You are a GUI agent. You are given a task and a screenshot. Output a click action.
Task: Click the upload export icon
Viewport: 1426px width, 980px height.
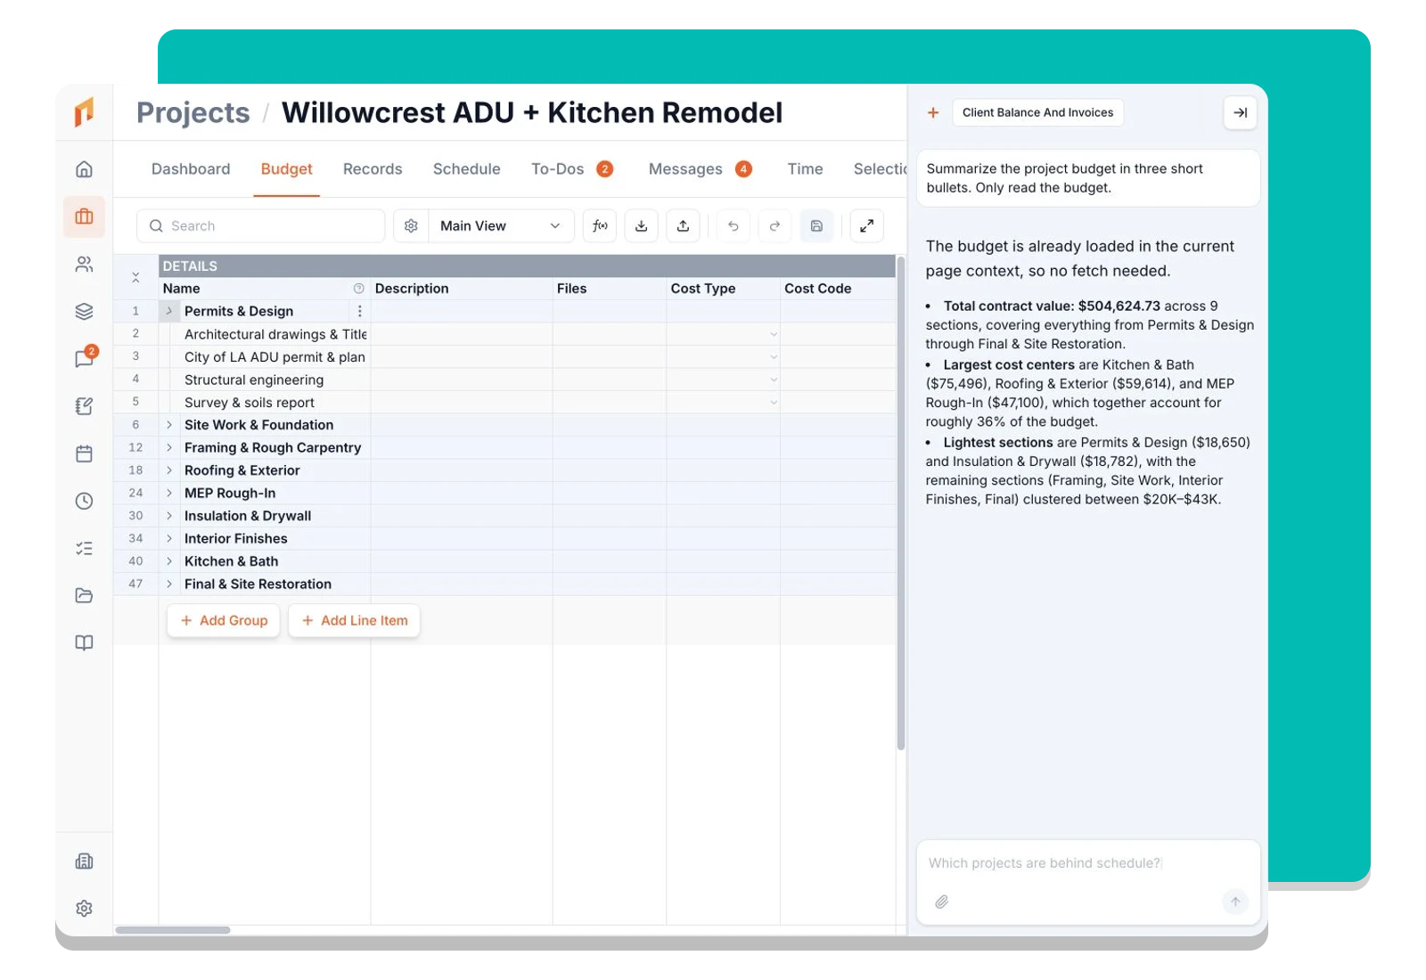(683, 225)
